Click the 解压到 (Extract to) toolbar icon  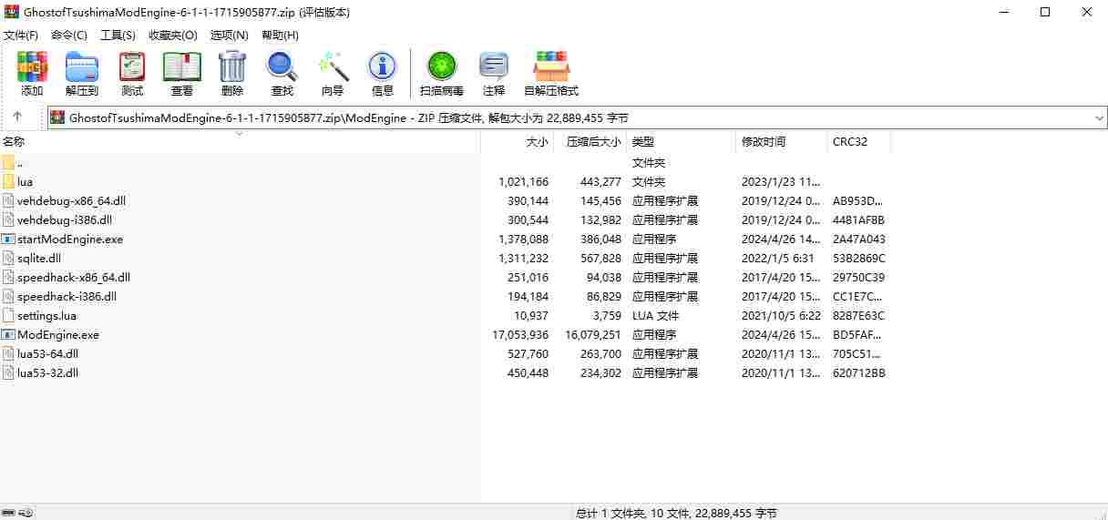82,67
